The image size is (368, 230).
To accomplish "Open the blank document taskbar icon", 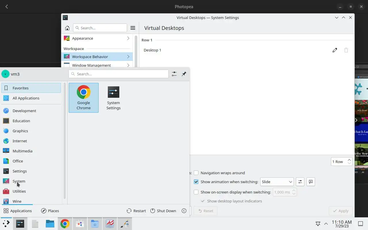I will (x=35, y=224).
